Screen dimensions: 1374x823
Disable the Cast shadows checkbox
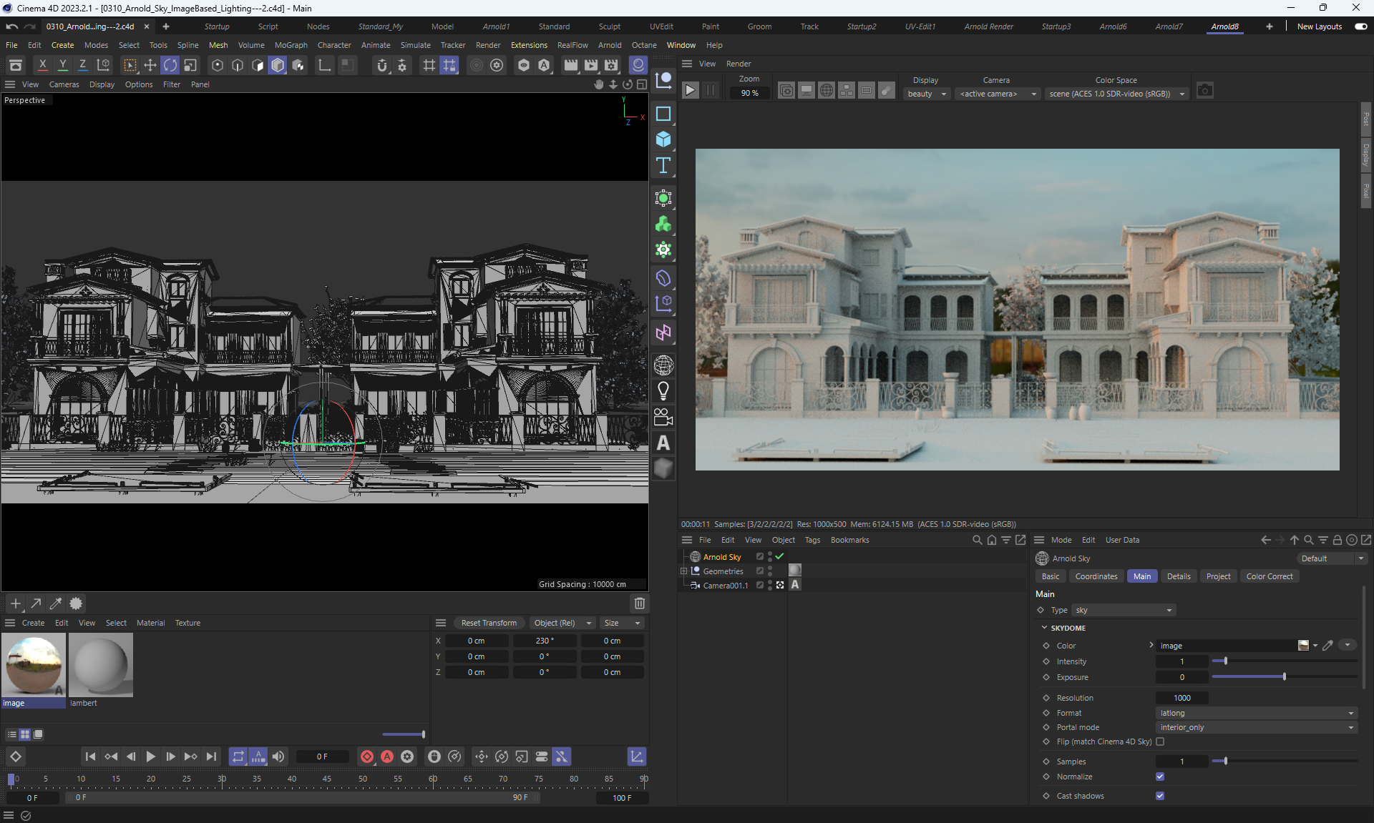click(1160, 796)
